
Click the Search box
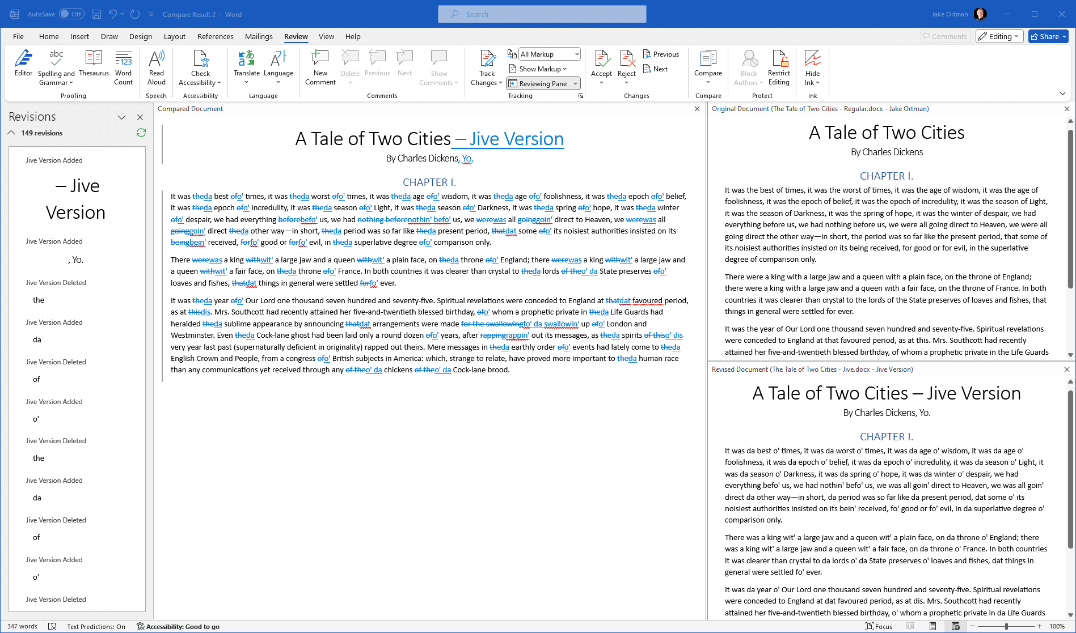click(542, 14)
